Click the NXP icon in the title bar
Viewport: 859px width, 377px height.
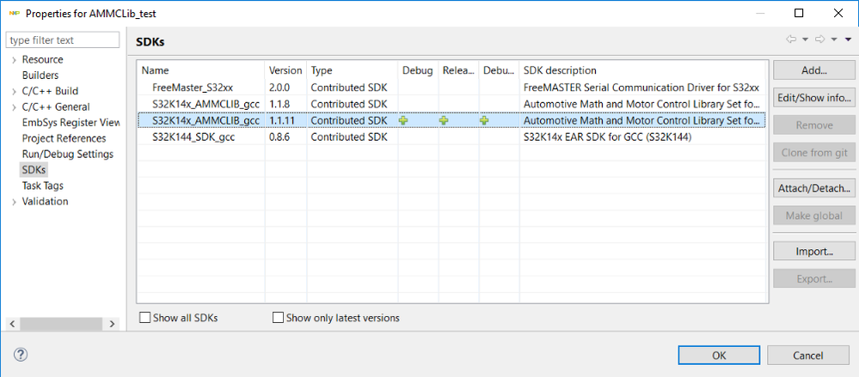pos(14,14)
